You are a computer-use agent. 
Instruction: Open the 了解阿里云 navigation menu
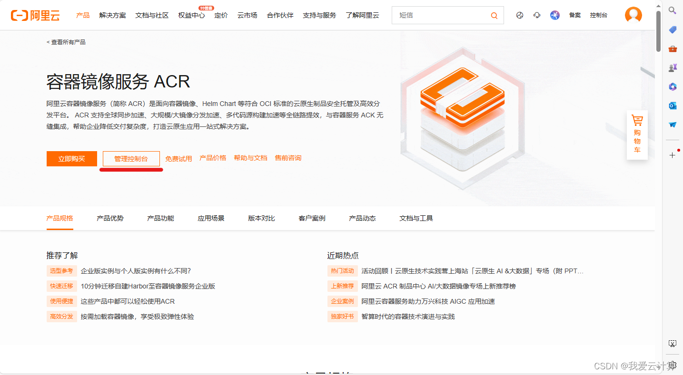pyautogui.click(x=363, y=15)
